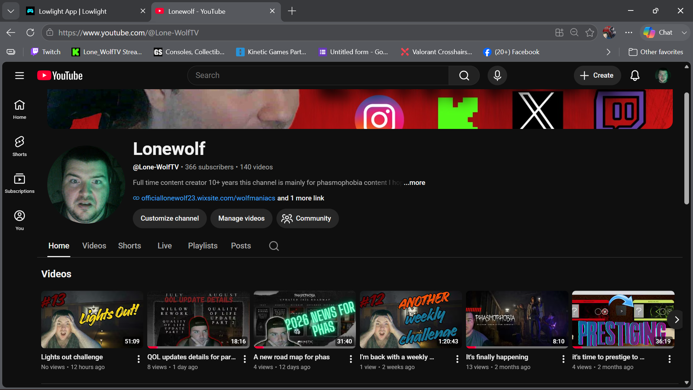The height and width of the screenshot is (390, 693).
Task: Click the YouTube logo
Action: (x=60, y=75)
